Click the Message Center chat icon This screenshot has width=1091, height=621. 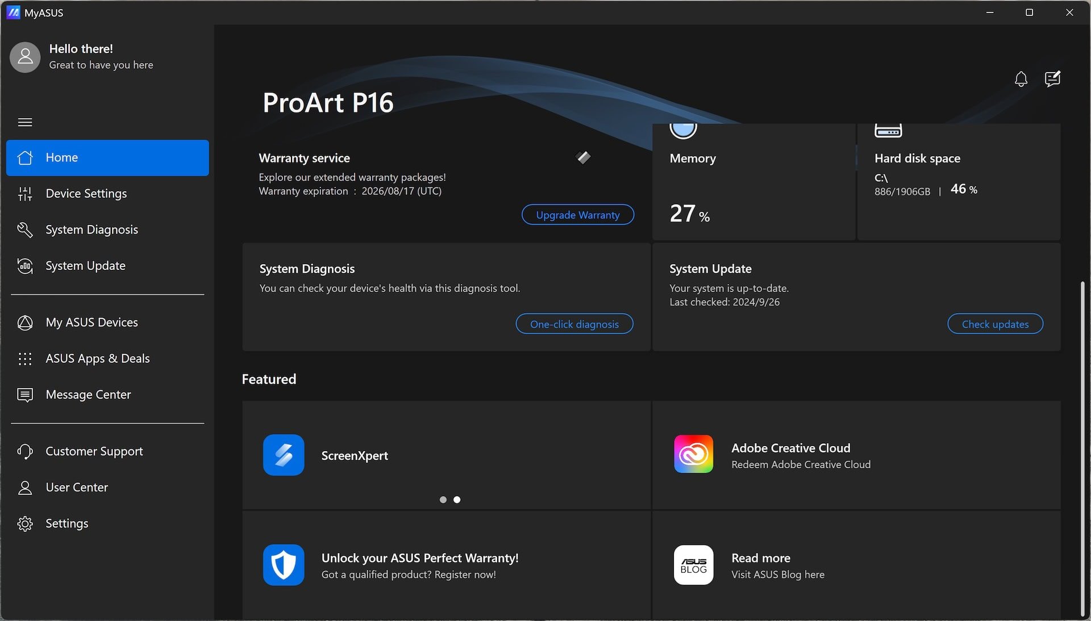click(25, 395)
